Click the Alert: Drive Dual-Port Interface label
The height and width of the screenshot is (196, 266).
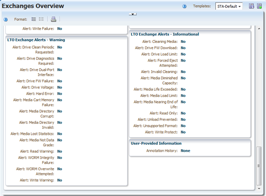pyautogui.click(x=37, y=72)
